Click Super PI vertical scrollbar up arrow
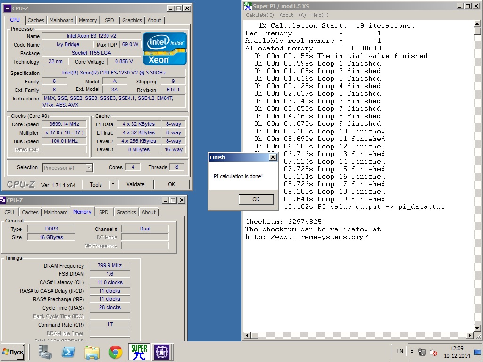The image size is (483, 362). pyautogui.click(x=477, y=24)
